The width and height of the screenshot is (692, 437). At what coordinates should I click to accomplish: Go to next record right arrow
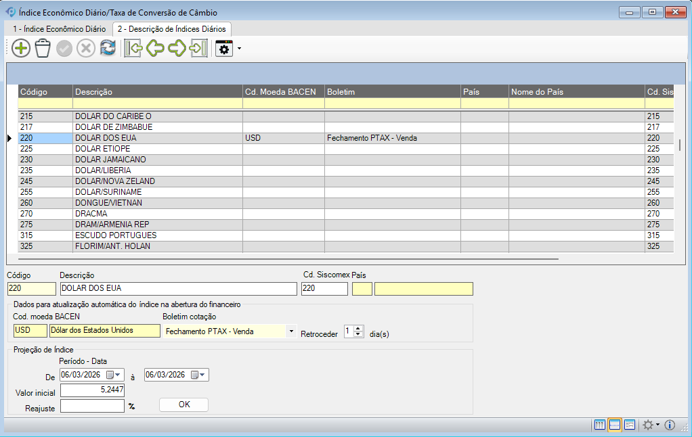click(x=177, y=49)
